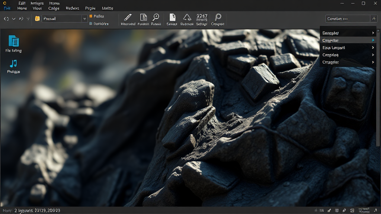Open the magnifying glass search tool

point(156,17)
